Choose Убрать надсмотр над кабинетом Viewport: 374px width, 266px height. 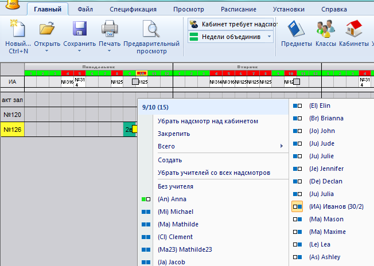click(208, 121)
